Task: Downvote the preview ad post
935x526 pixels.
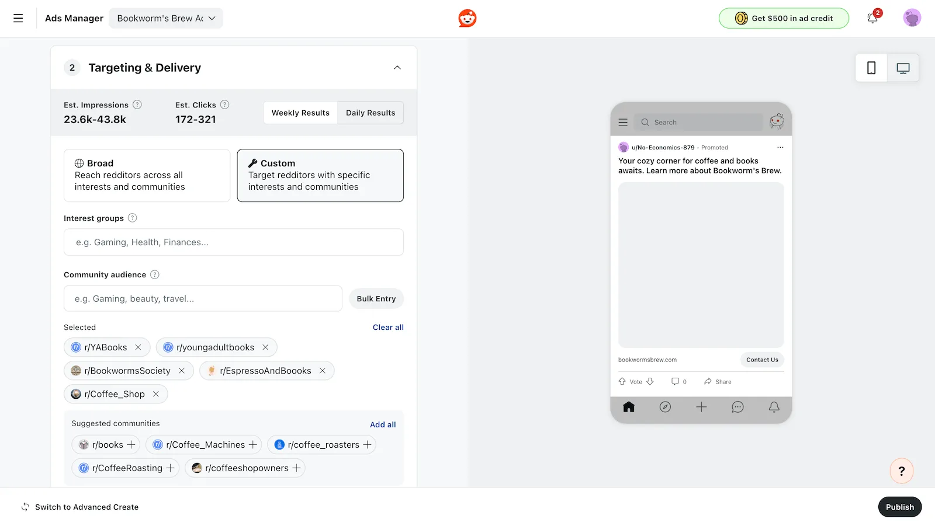Action: click(x=650, y=382)
